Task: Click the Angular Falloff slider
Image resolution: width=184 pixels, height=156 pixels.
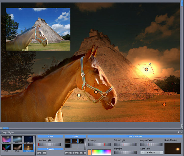Action: pos(151,144)
